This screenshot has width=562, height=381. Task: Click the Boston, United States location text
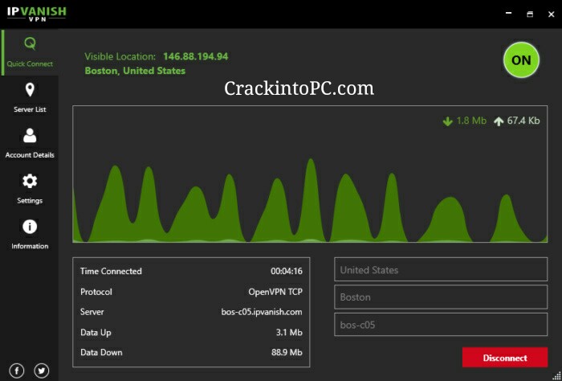(135, 71)
